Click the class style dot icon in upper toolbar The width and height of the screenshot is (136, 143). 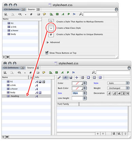[26, 15]
